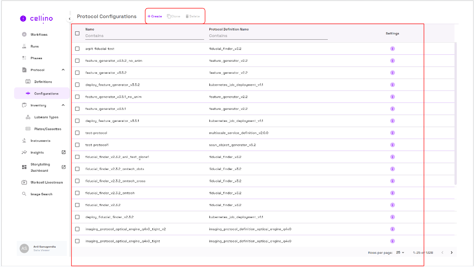Toggle the select-all header checkbox
474x267 pixels.
click(x=77, y=33)
